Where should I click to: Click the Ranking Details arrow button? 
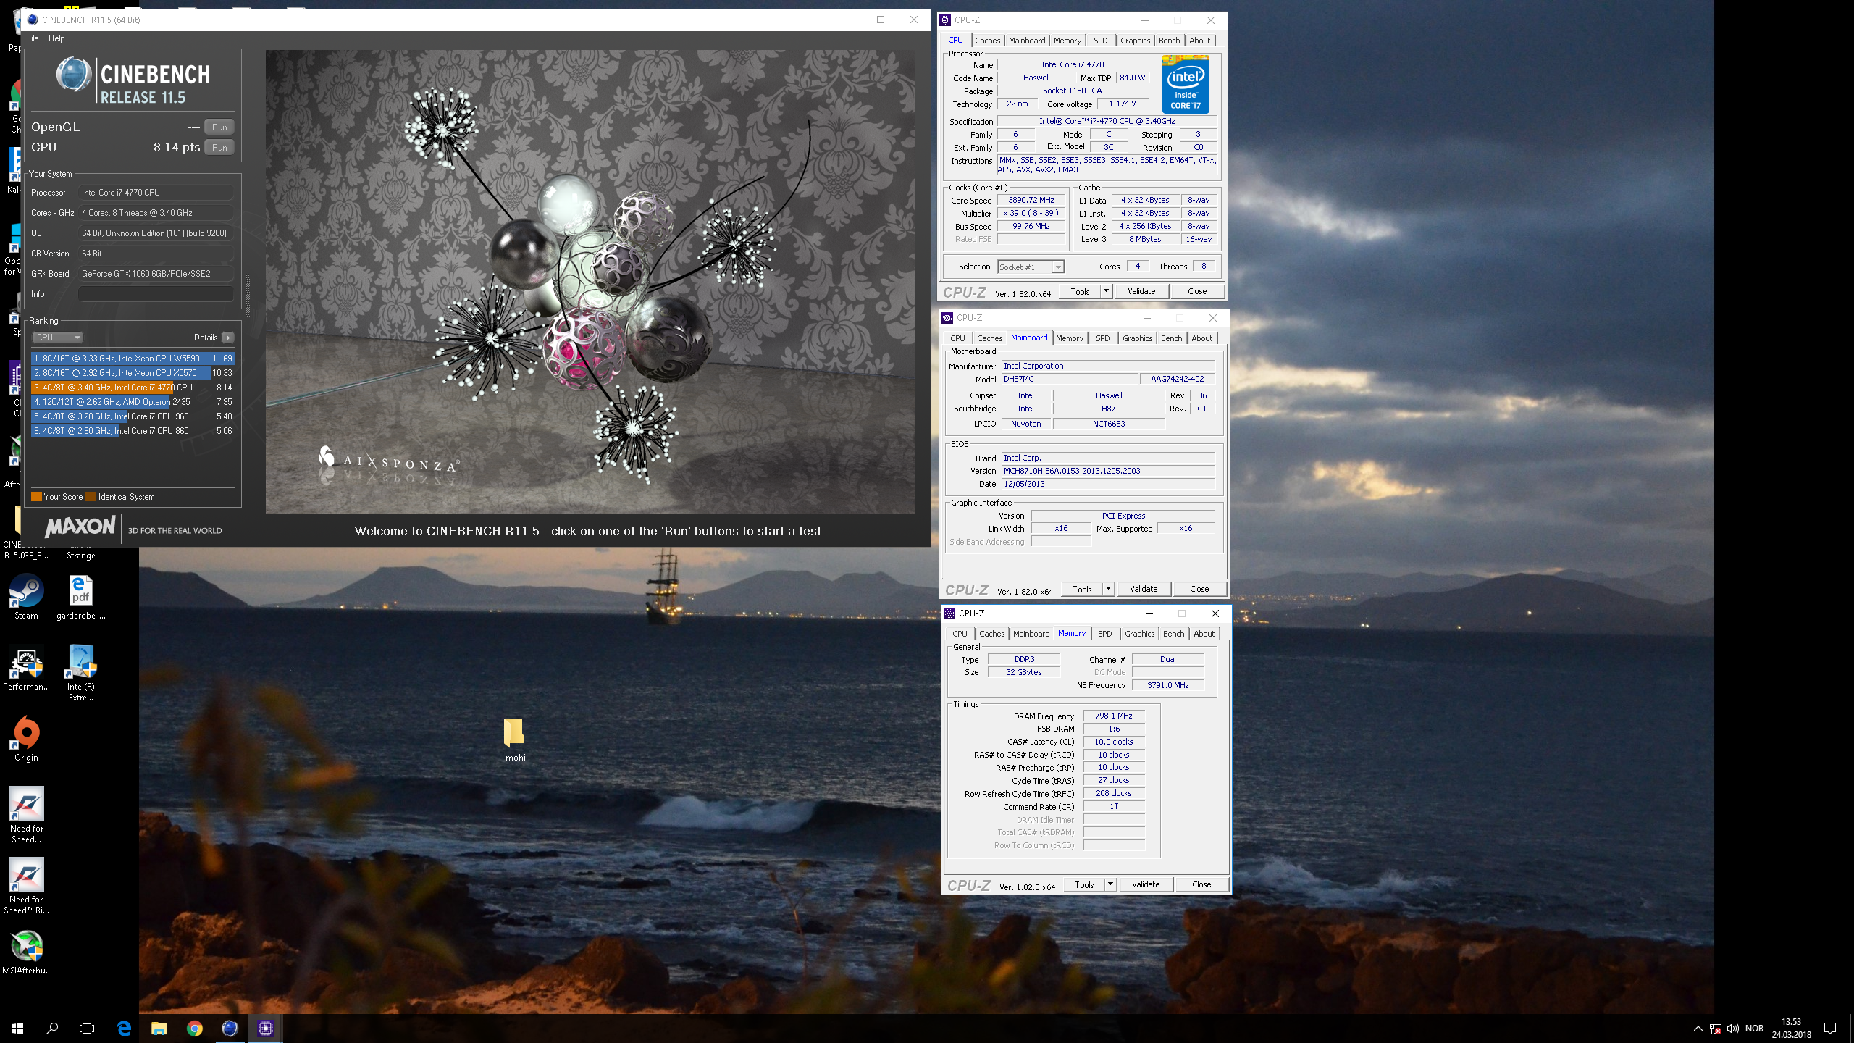point(228,338)
